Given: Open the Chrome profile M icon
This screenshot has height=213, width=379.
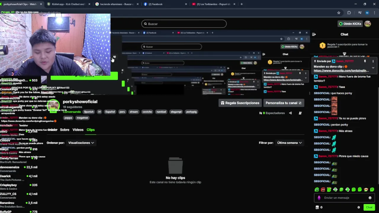Looking at the screenshot, I should (x=367, y=13).
